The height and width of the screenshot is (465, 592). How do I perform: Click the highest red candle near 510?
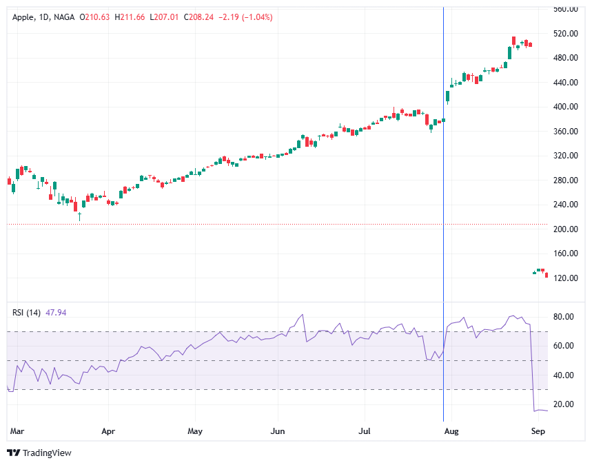tap(513, 41)
